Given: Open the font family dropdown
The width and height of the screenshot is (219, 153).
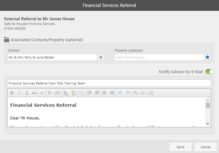Looking at the screenshot, I should pyautogui.click(x=50, y=93).
